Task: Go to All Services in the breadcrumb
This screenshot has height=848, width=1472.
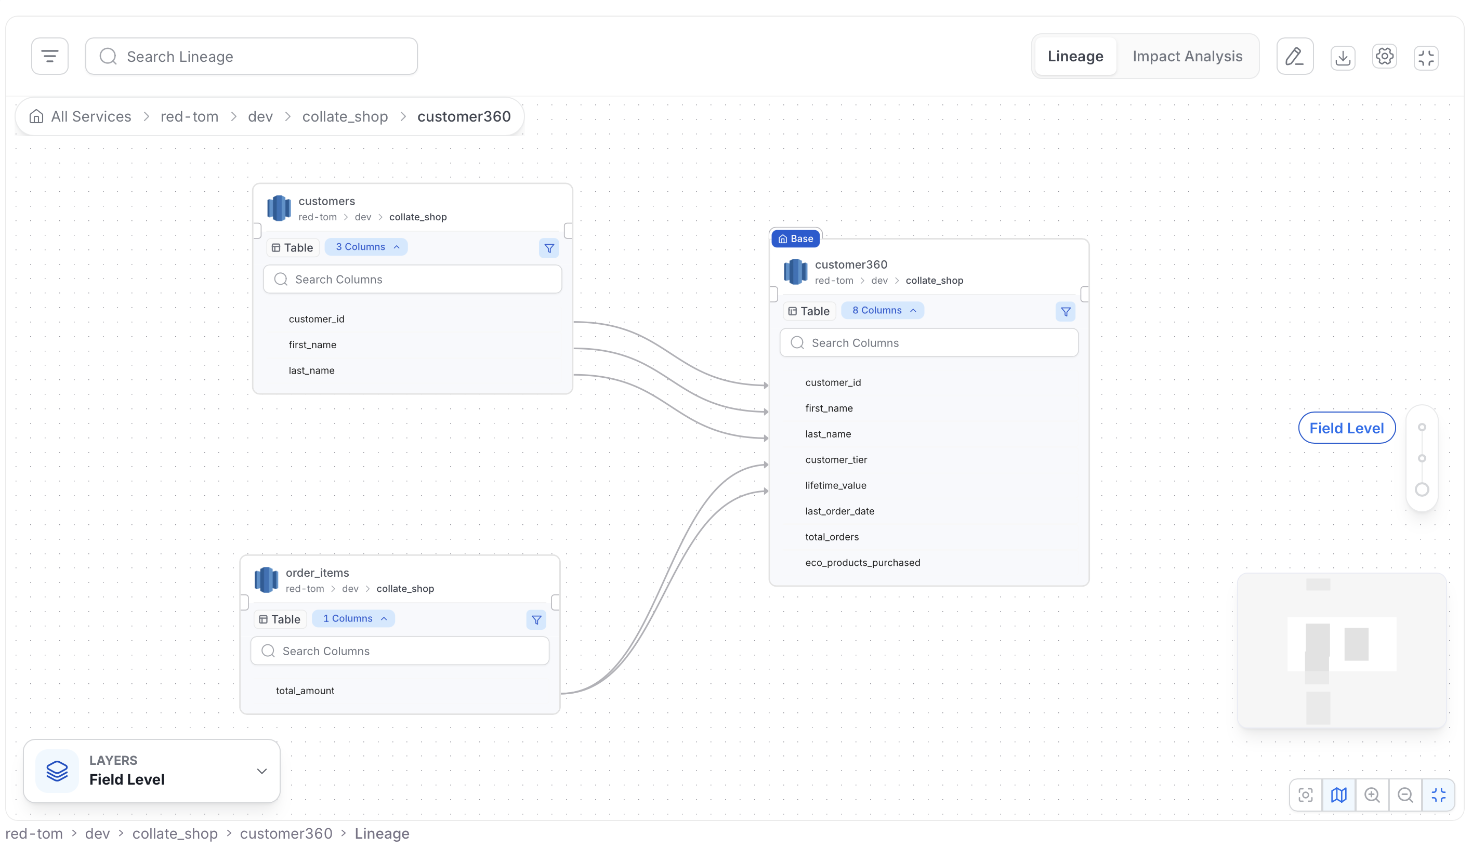Action: point(91,116)
